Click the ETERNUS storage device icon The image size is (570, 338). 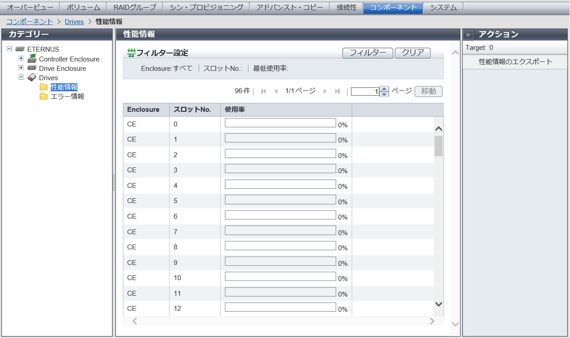tap(20, 49)
